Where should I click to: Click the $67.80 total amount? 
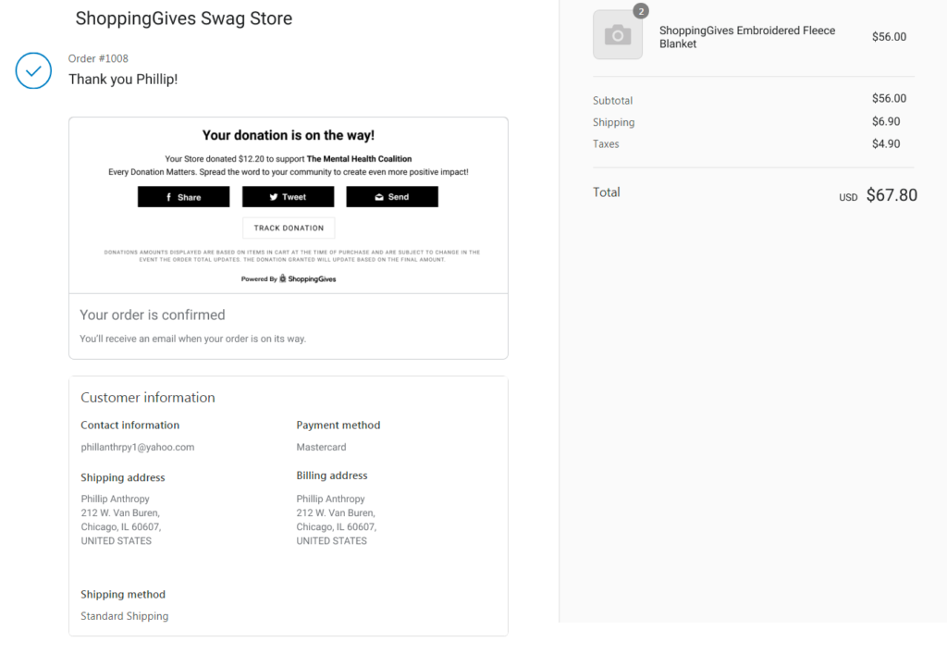pyautogui.click(x=892, y=195)
